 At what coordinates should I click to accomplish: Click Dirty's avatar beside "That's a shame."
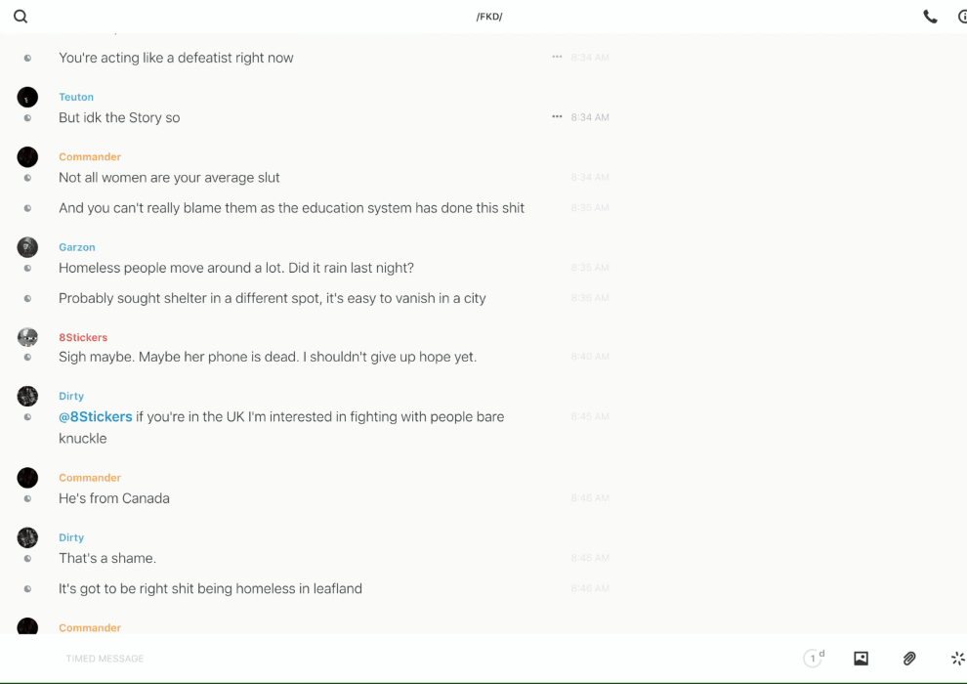tap(27, 537)
